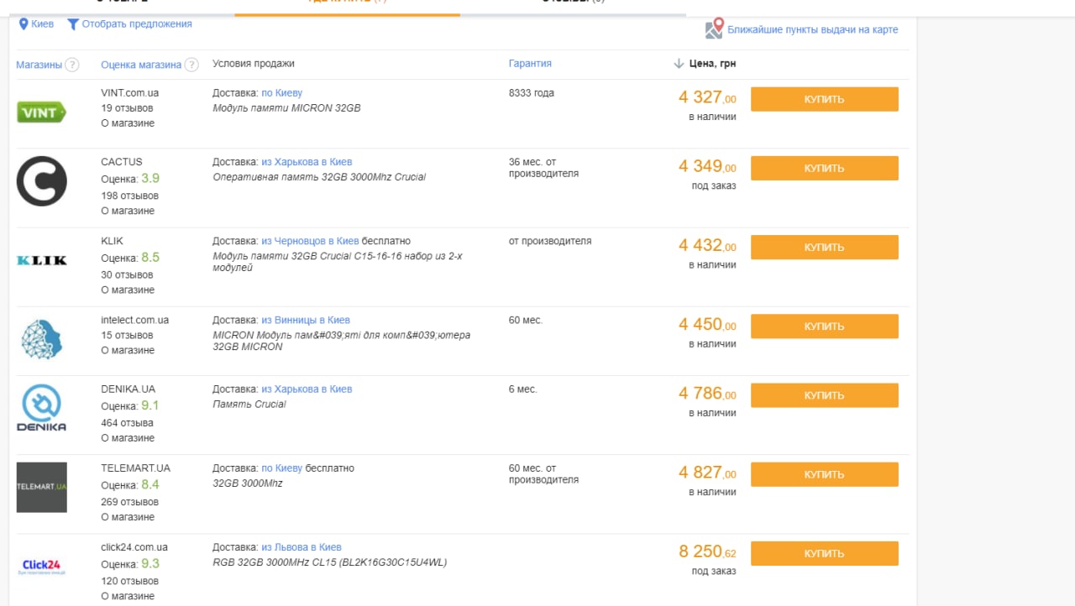This screenshot has width=1075, height=606.
Task: Click the DENIKA.UA rating value 9.1
Action: click(150, 405)
